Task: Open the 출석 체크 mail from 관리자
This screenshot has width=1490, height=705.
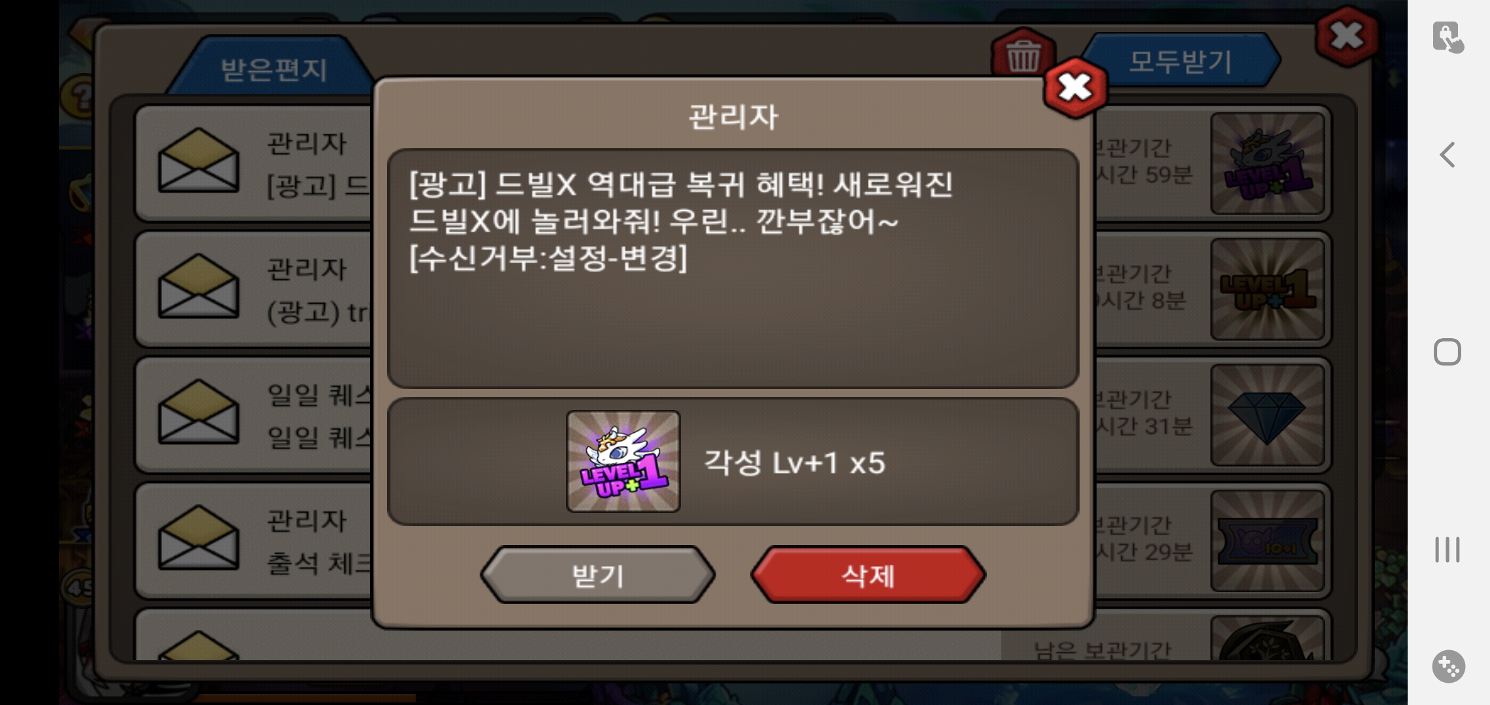Action: pos(255,541)
